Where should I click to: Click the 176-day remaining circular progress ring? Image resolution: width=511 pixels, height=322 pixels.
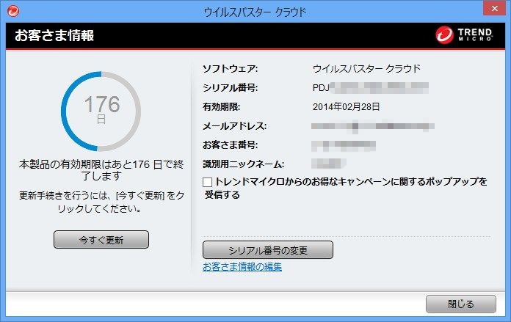point(101,111)
